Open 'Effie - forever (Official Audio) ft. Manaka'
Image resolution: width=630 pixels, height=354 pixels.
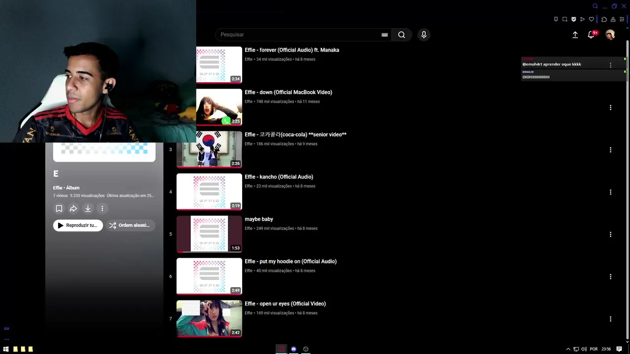point(292,50)
